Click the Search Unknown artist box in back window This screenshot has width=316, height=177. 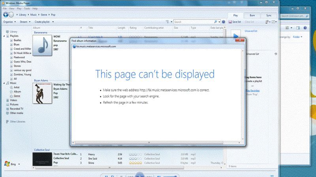[294, 16]
